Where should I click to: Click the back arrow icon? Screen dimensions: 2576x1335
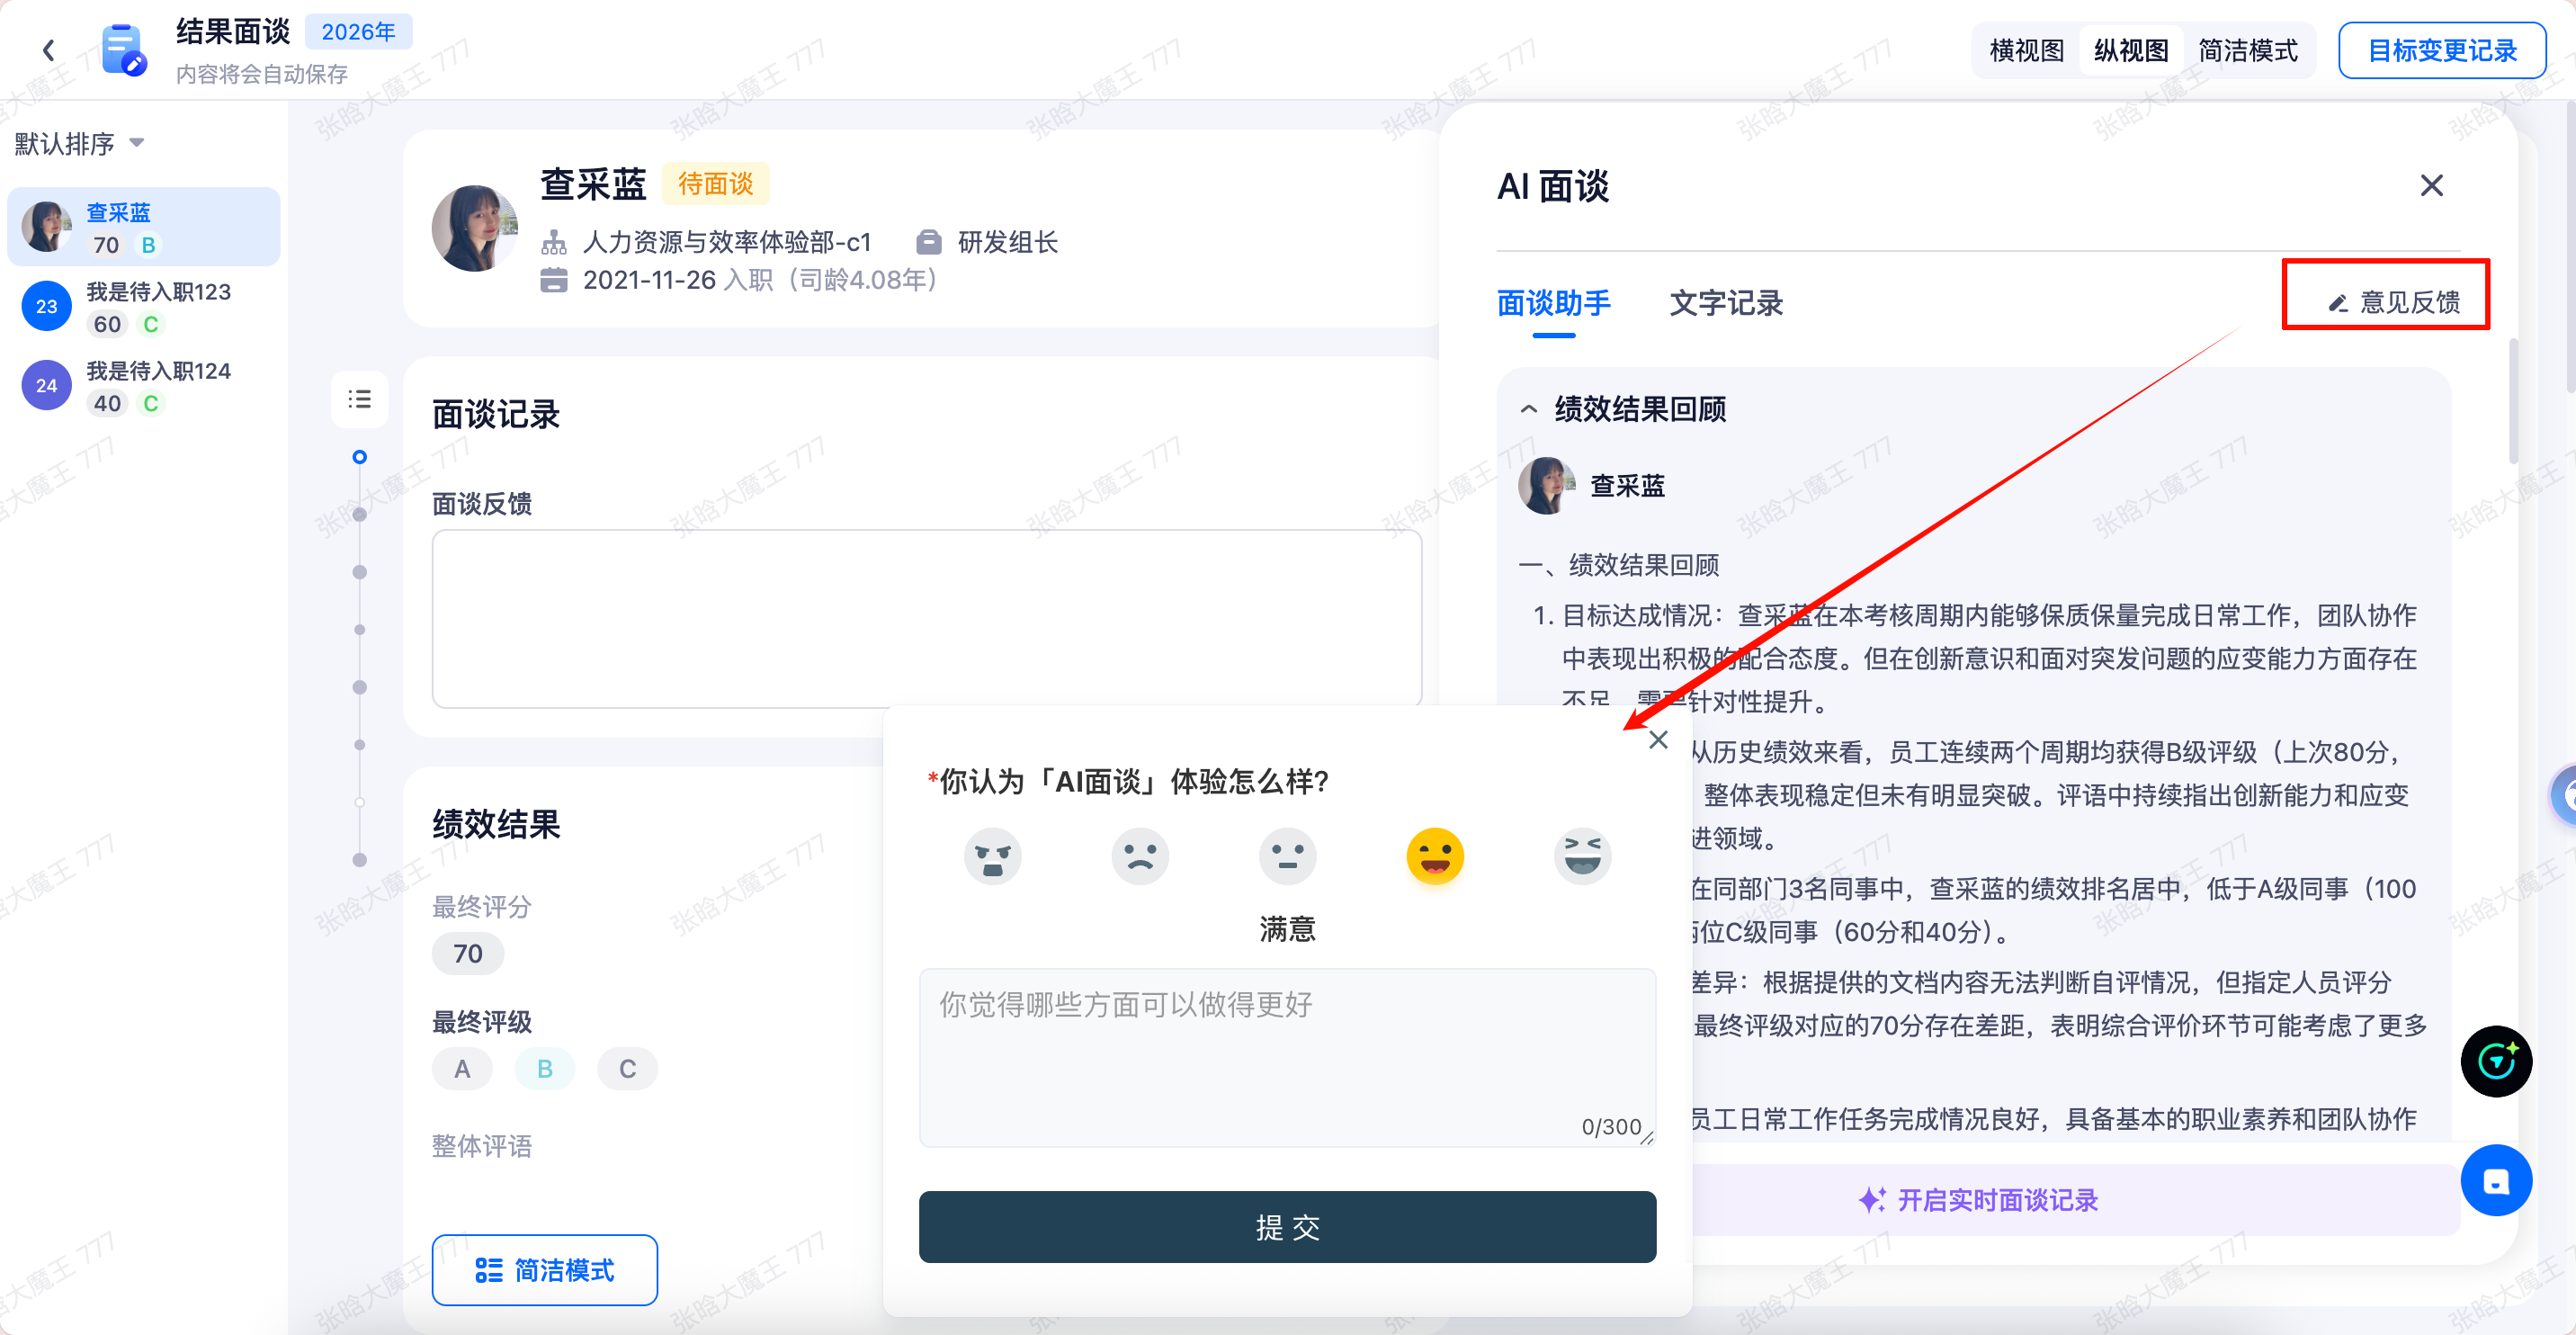click(48, 50)
